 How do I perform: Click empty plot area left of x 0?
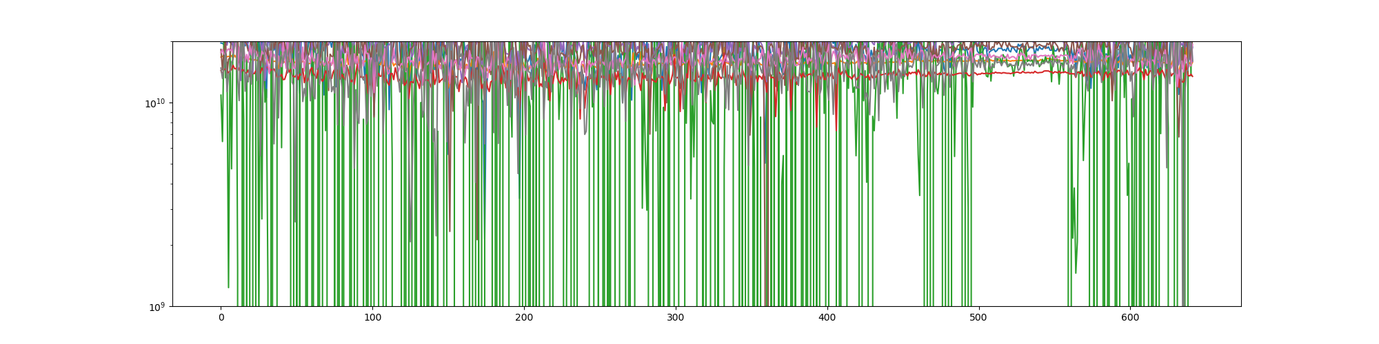[x=197, y=206]
